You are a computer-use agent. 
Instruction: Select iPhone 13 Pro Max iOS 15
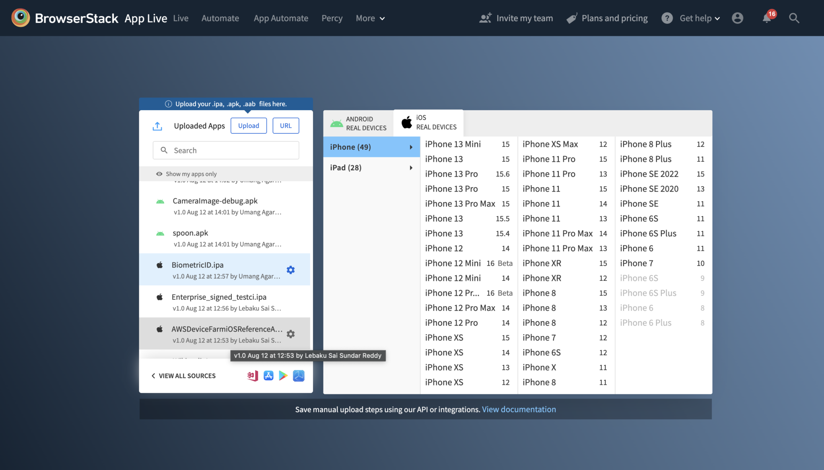tap(467, 204)
